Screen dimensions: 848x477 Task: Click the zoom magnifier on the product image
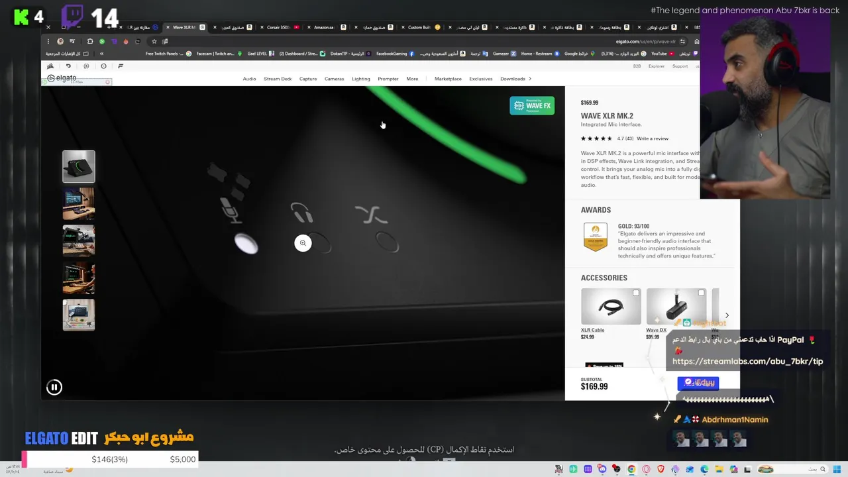click(x=303, y=243)
